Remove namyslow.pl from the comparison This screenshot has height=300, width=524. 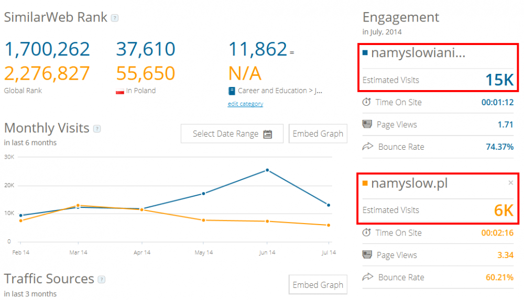[x=510, y=183]
